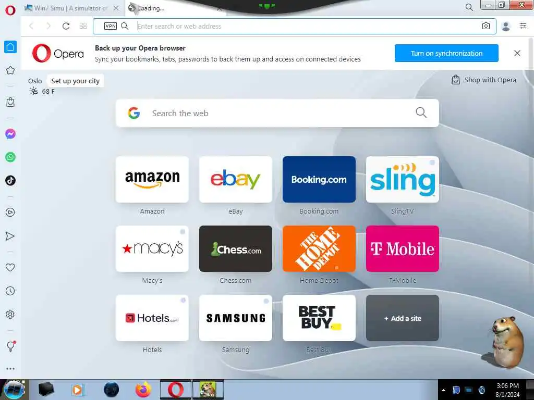Open the user profile account icon

pyautogui.click(x=506, y=26)
